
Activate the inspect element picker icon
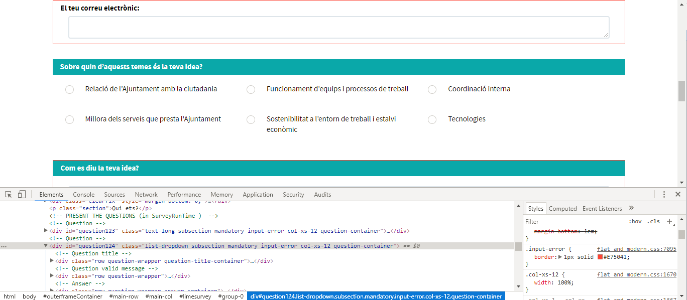[9, 195]
